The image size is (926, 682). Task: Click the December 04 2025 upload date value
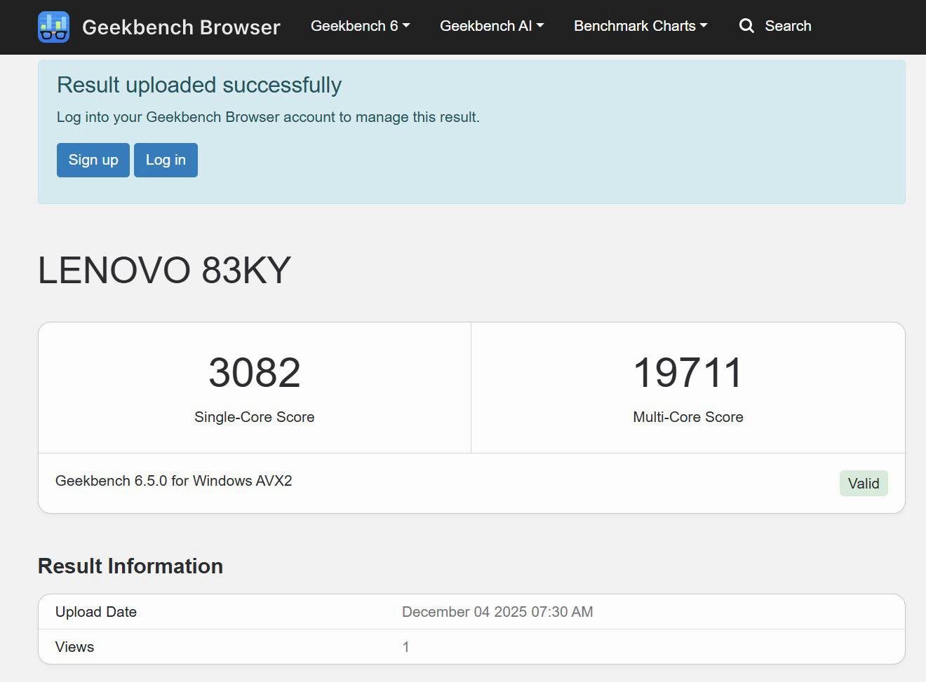point(497,612)
